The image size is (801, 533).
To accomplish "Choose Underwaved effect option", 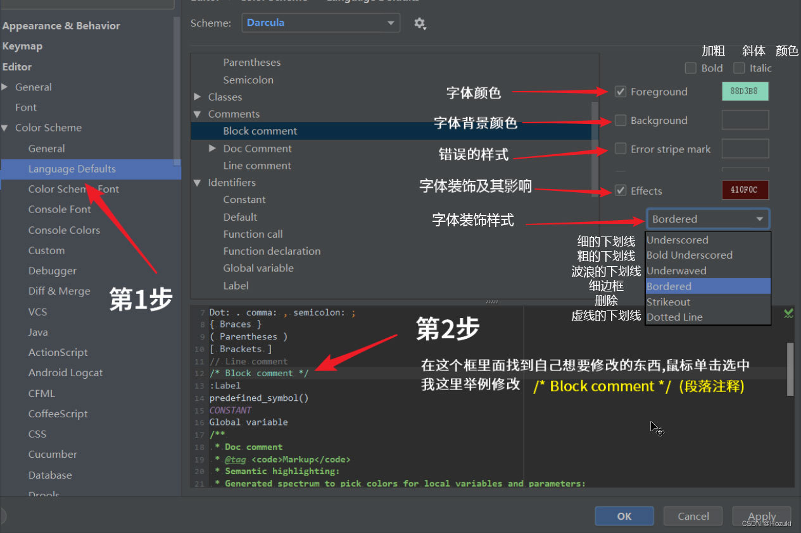I will (x=708, y=271).
